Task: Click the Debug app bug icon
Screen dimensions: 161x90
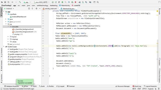Action: coord(62,2)
